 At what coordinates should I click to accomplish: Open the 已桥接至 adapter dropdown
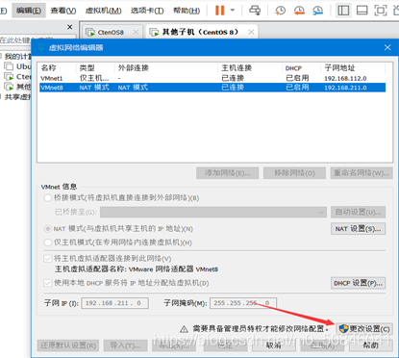point(213,212)
